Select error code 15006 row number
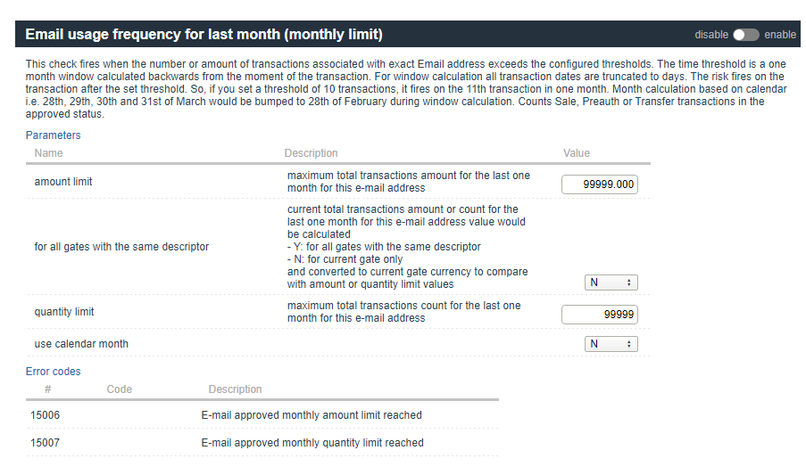 [45, 415]
